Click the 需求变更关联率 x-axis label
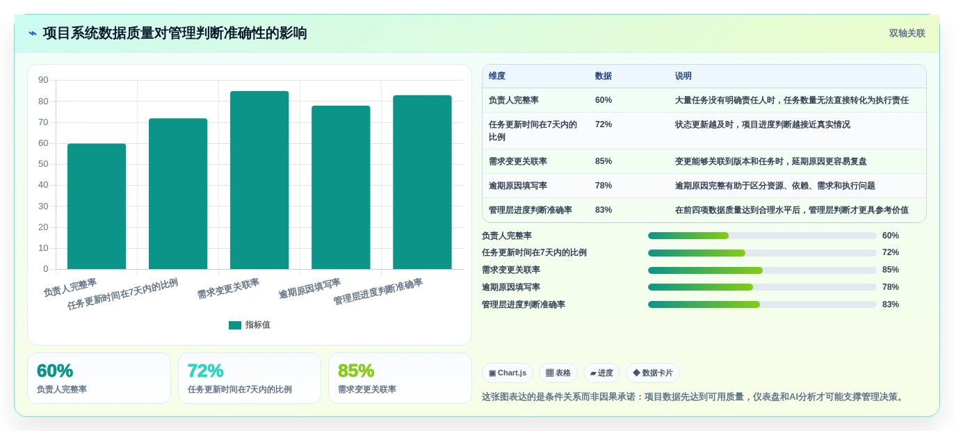 coord(228,288)
